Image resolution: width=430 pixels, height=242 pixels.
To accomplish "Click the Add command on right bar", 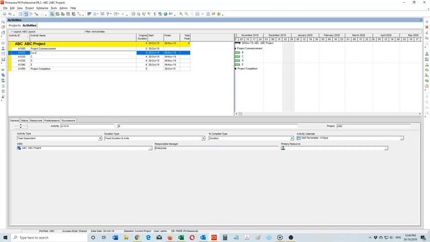I will point(427,22).
